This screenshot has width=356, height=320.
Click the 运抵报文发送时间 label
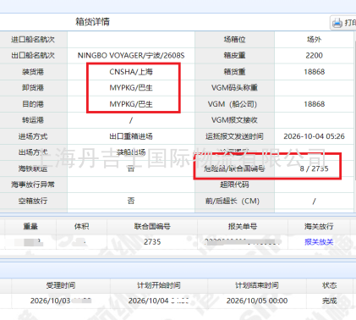pos(234,136)
